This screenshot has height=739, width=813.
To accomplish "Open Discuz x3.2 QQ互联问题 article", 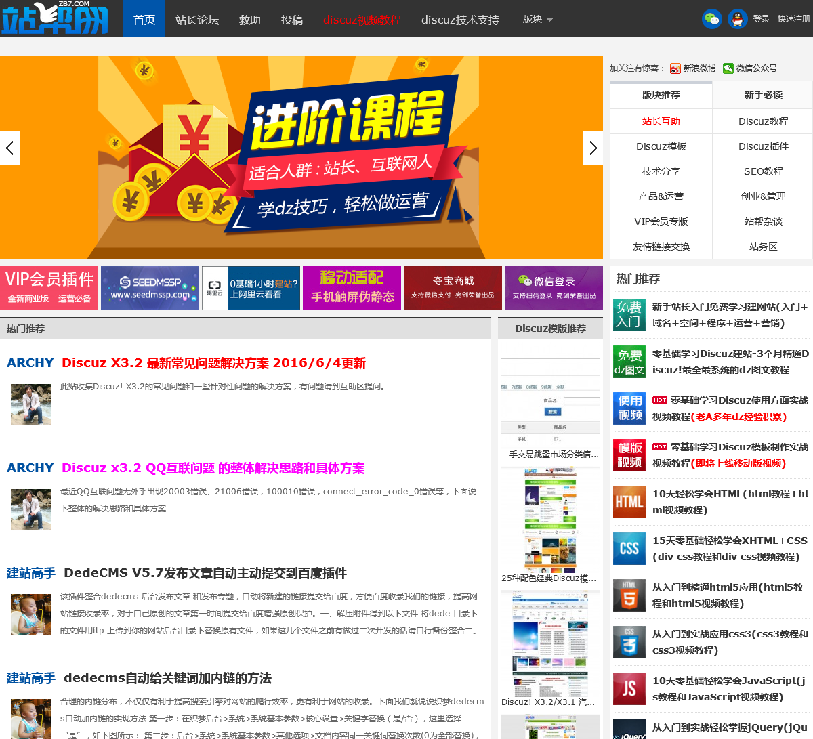I will coord(213,468).
